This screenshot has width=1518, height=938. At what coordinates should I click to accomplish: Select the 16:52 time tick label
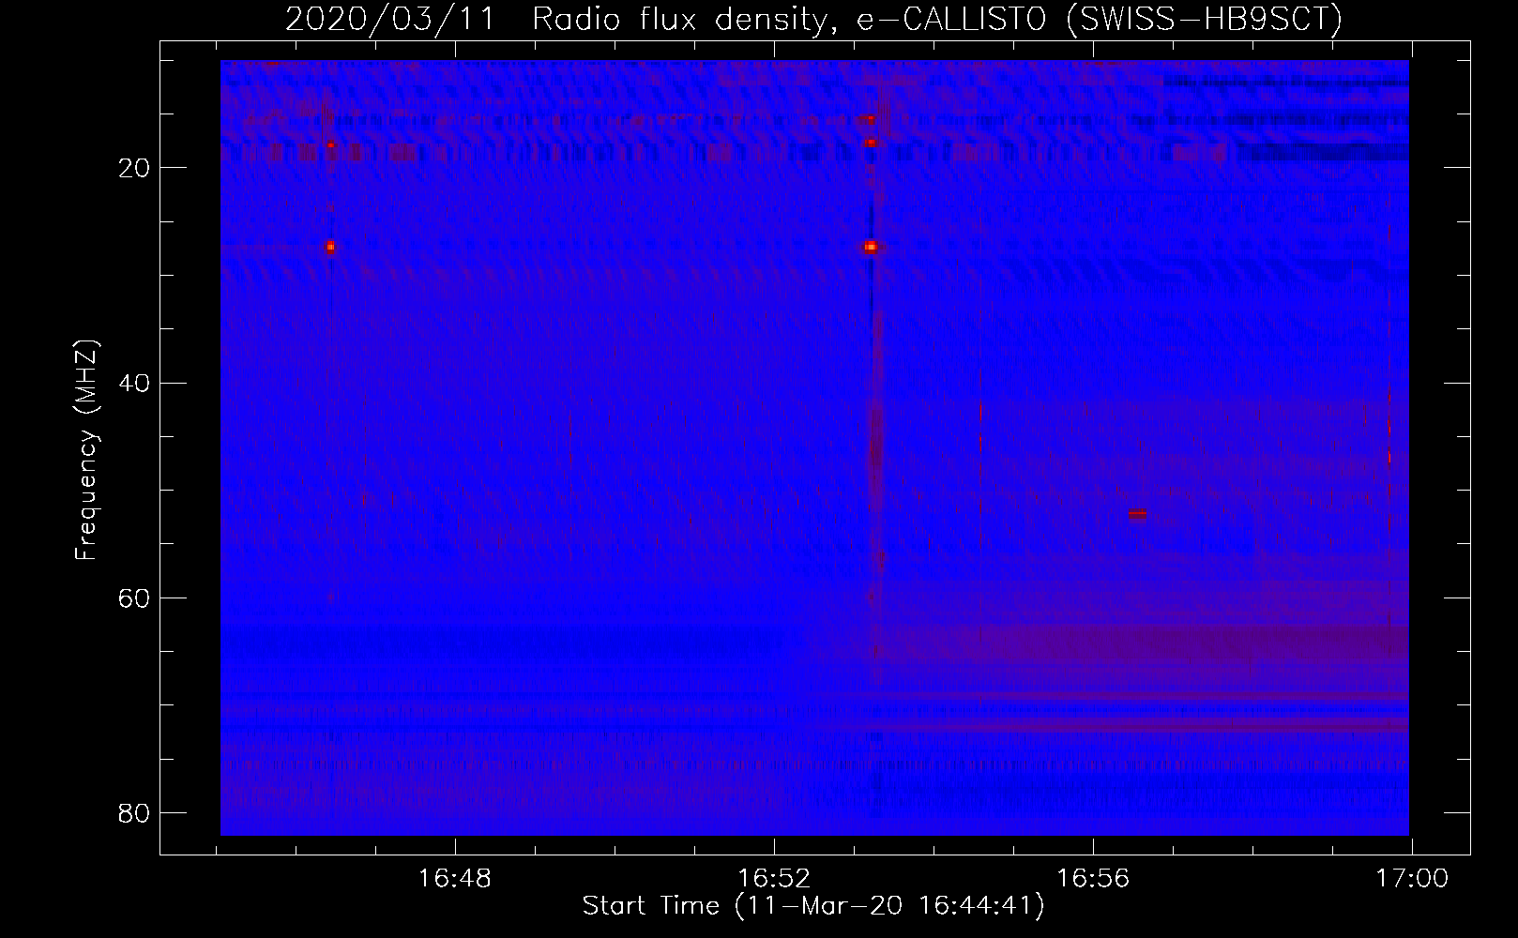[774, 879]
